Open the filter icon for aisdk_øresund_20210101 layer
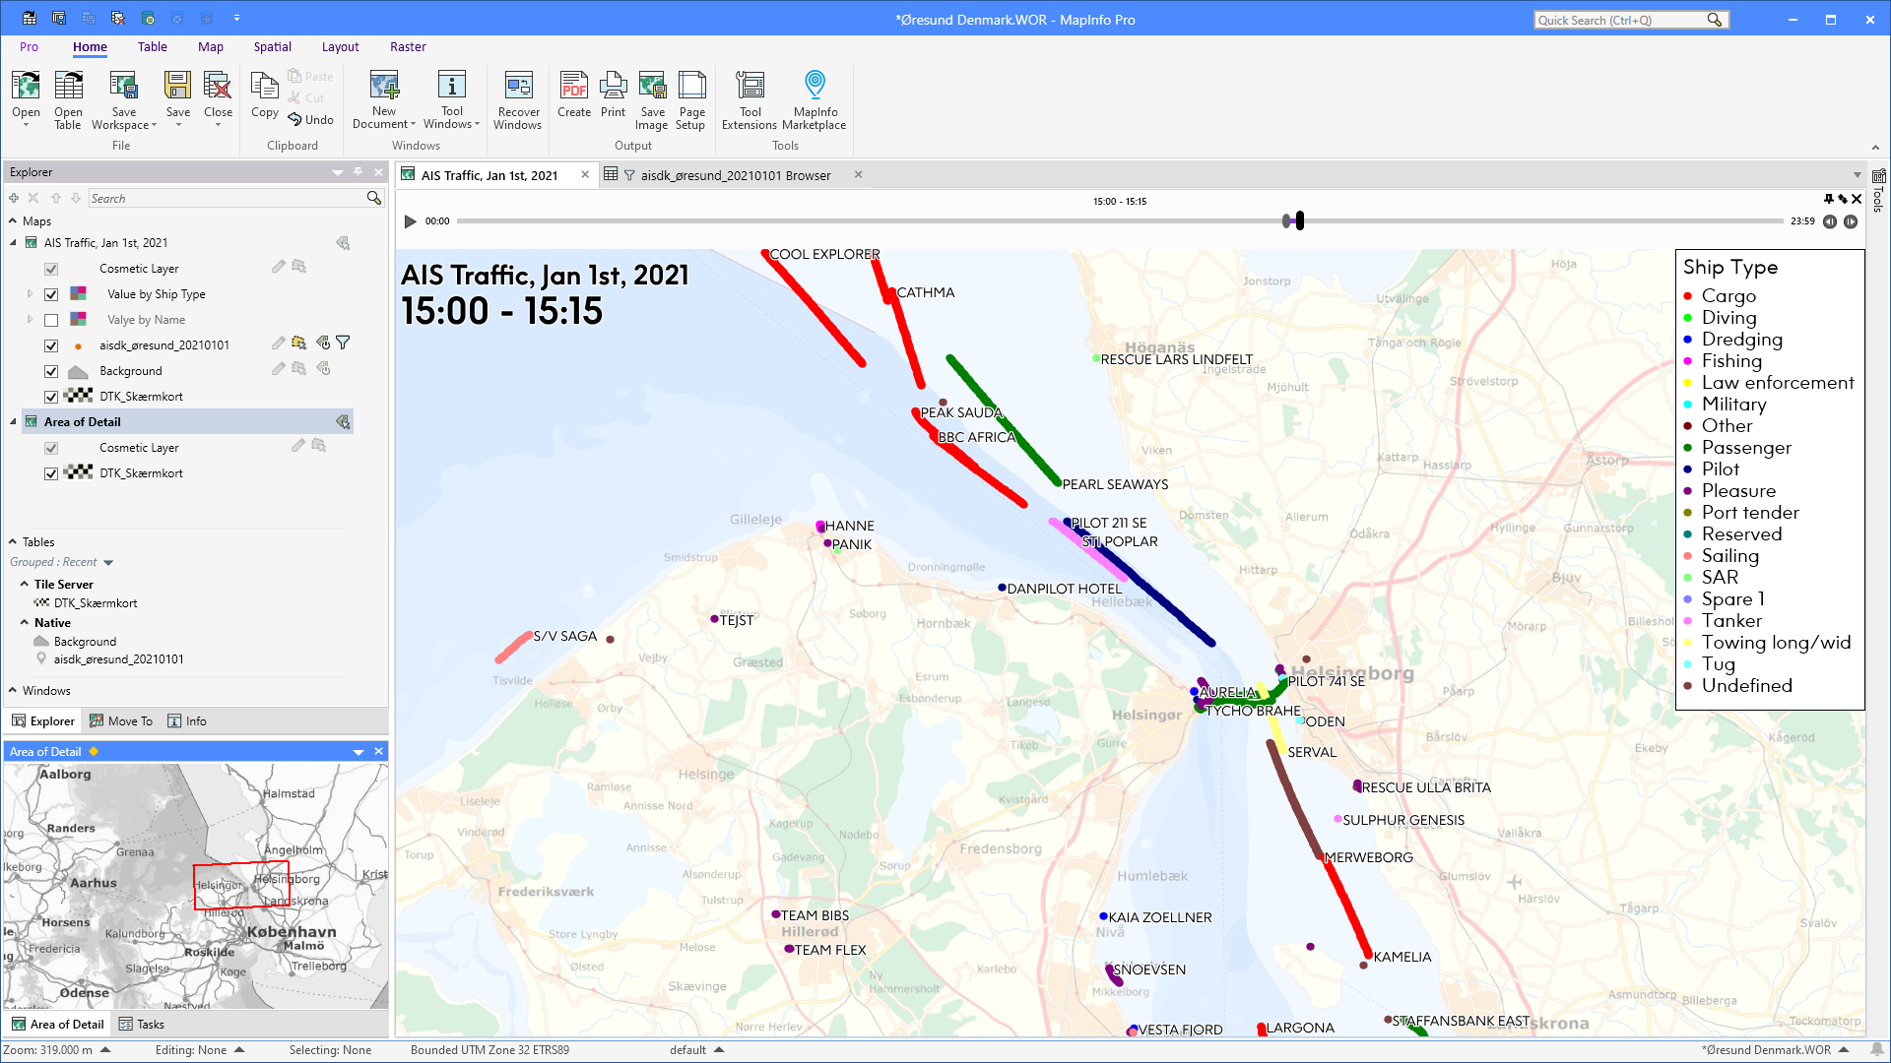 tap(343, 343)
